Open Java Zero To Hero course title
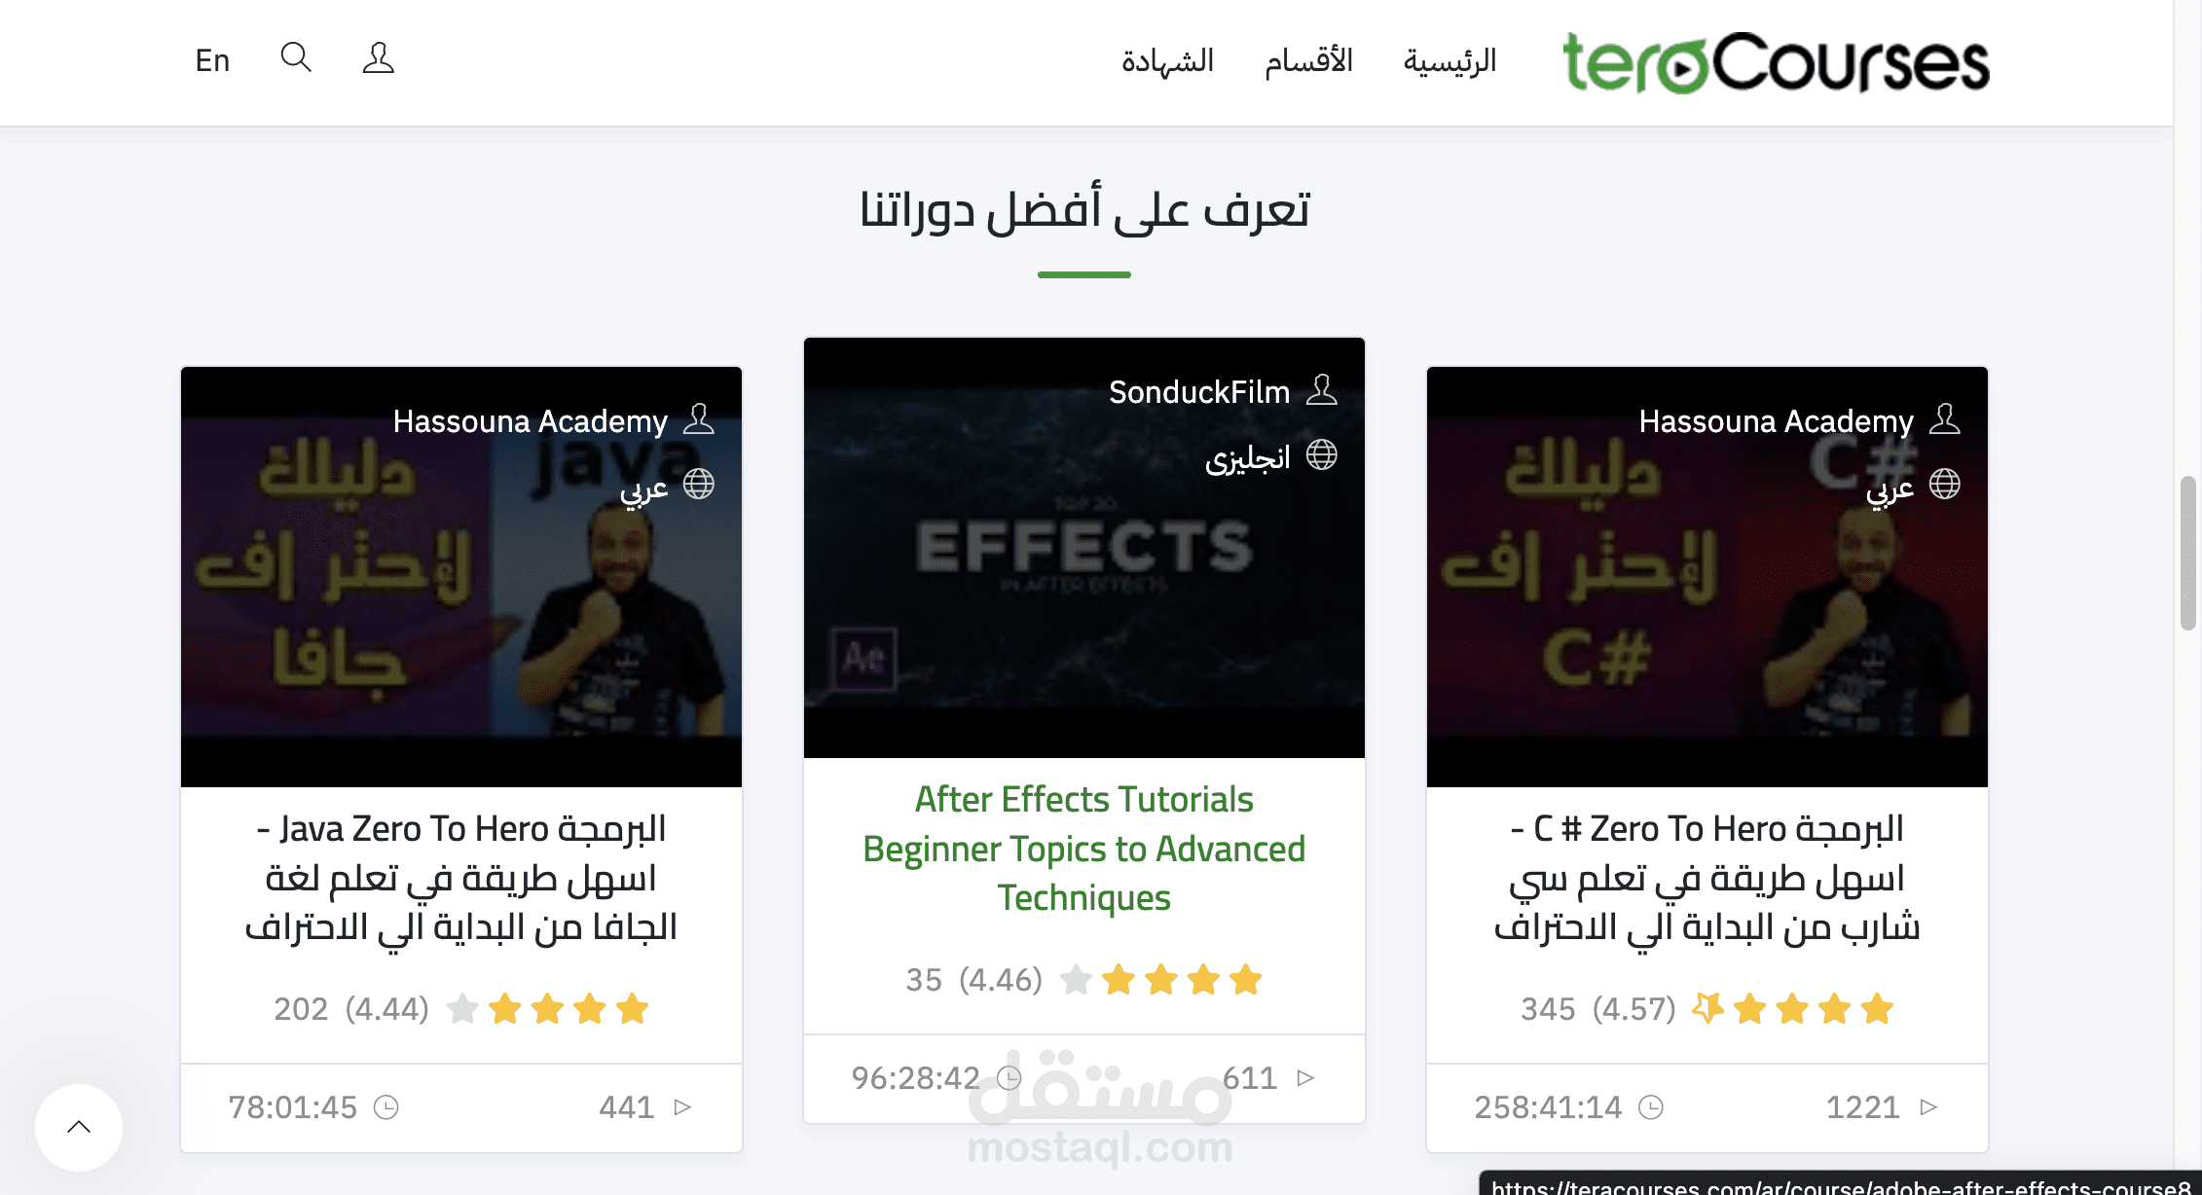The height and width of the screenshot is (1195, 2202). coord(460,877)
